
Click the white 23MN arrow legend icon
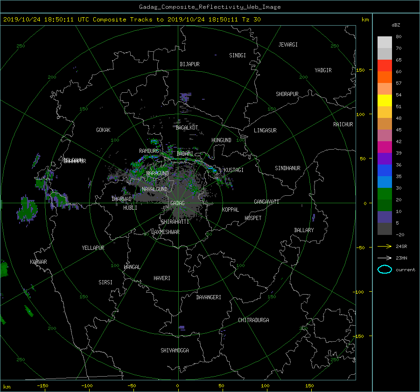point(385,258)
